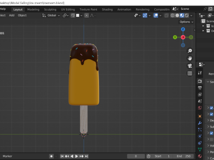Open the viewport shading options dropdown
This screenshot has width=214, height=160.
191,16
